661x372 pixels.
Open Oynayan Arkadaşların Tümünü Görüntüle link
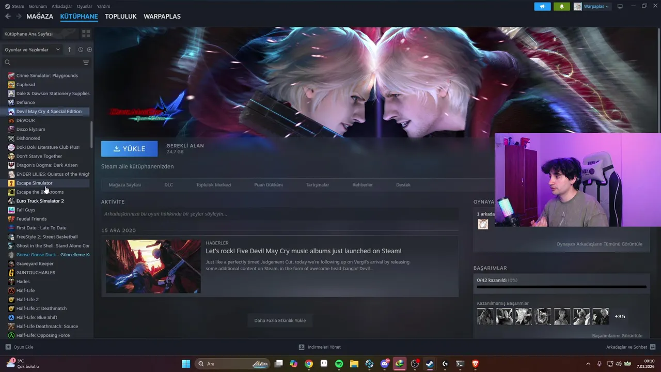(599, 244)
